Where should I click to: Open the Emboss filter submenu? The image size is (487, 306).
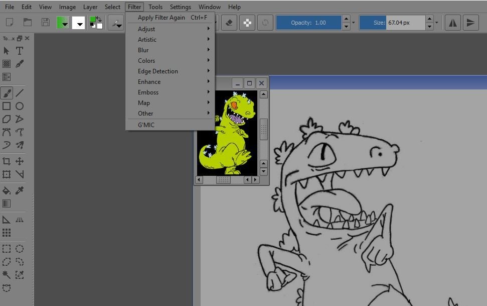[170, 92]
